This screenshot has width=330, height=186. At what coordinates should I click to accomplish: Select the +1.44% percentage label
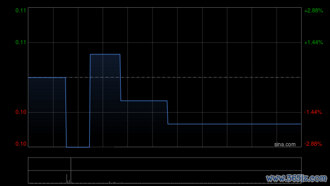coord(313,42)
